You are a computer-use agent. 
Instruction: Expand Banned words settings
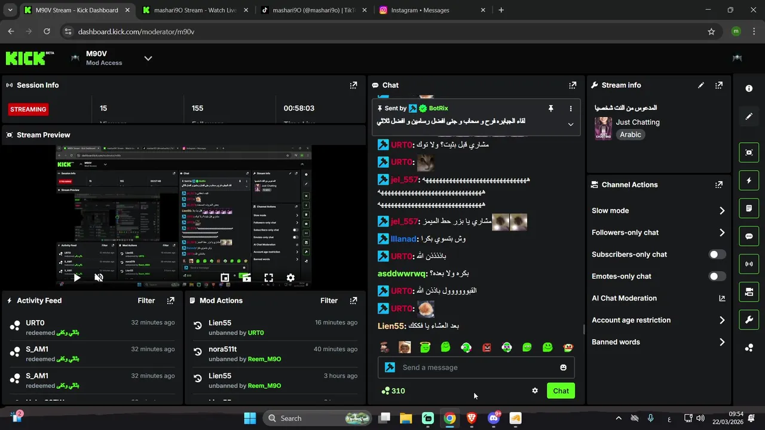[722, 342]
